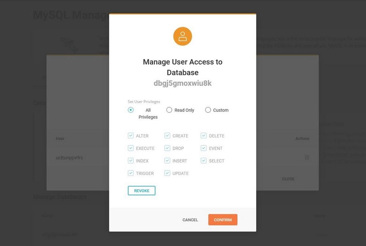Click the trash icon in Actions column
366x246 pixels.
(x=307, y=157)
